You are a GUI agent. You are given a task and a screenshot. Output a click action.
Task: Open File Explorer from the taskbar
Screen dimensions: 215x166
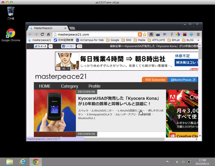(x=10, y=162)
